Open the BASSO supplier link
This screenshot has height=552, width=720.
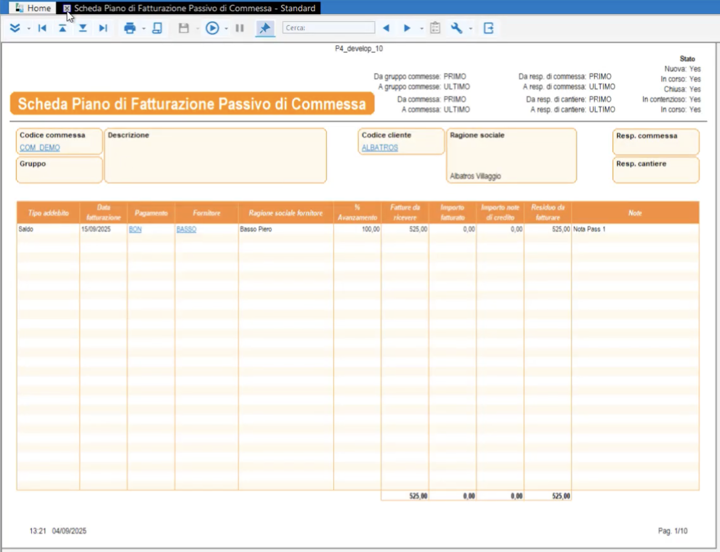tap(186, 229)
